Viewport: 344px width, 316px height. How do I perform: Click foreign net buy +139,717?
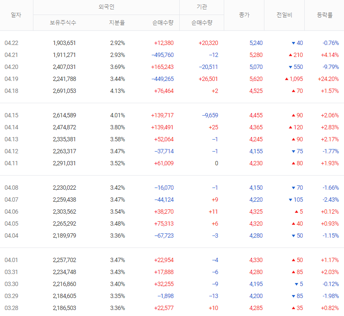(x=162, y=115)
